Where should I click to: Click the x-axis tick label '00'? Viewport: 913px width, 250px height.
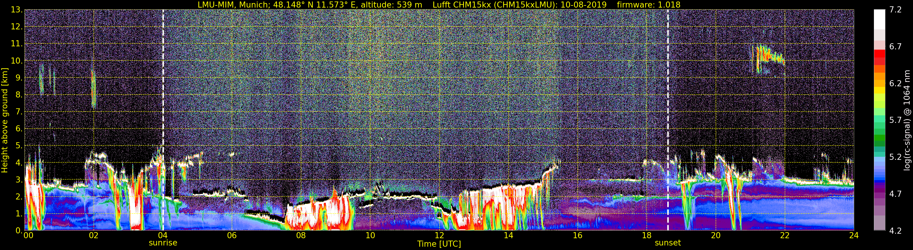coord(28,236)
